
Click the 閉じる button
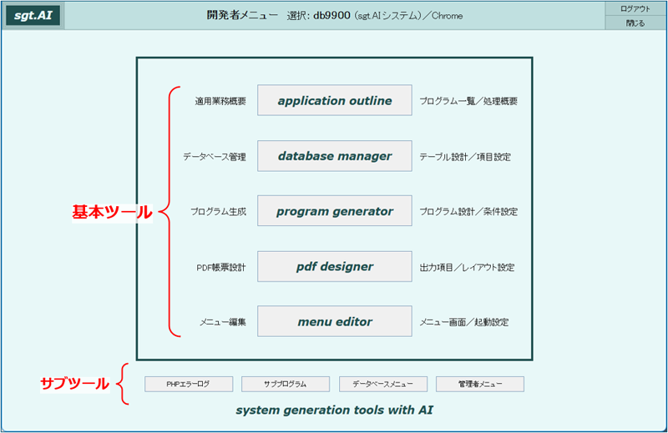[635, 23]
